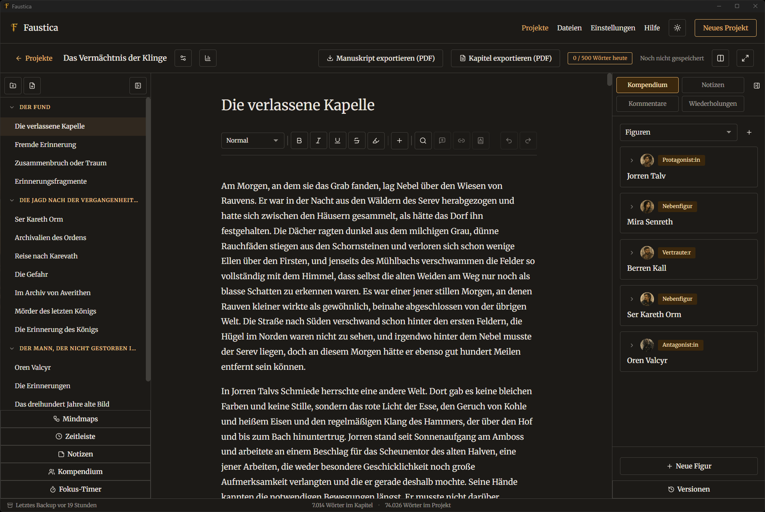Open sidebar Notizen button at bottom
765x512 pixels.
[76, 454]
